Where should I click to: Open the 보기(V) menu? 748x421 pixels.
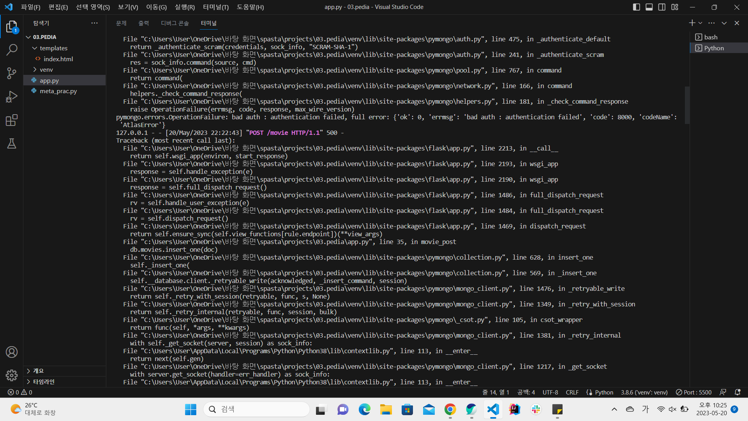(x=128, y=7)
